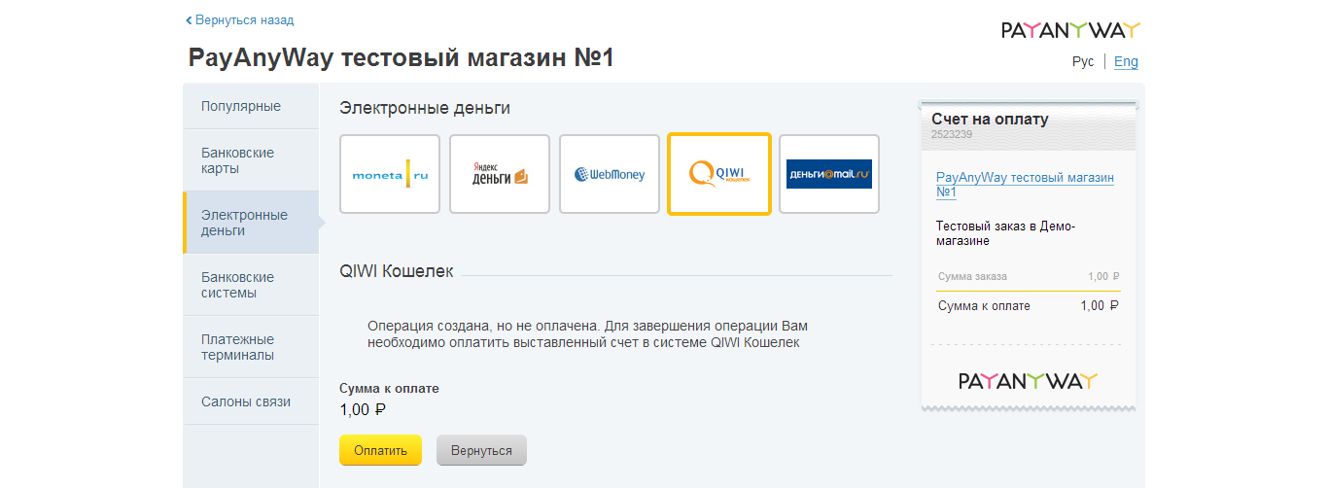Click the PayAnyWay logo in the header
Screen dimensions: 1328x488
[1070, 30]
